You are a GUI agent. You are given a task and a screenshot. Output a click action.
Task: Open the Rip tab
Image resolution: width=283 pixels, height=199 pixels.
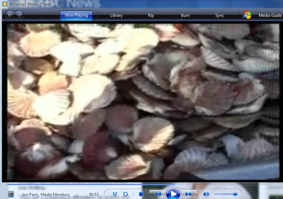tap(151, 15)
